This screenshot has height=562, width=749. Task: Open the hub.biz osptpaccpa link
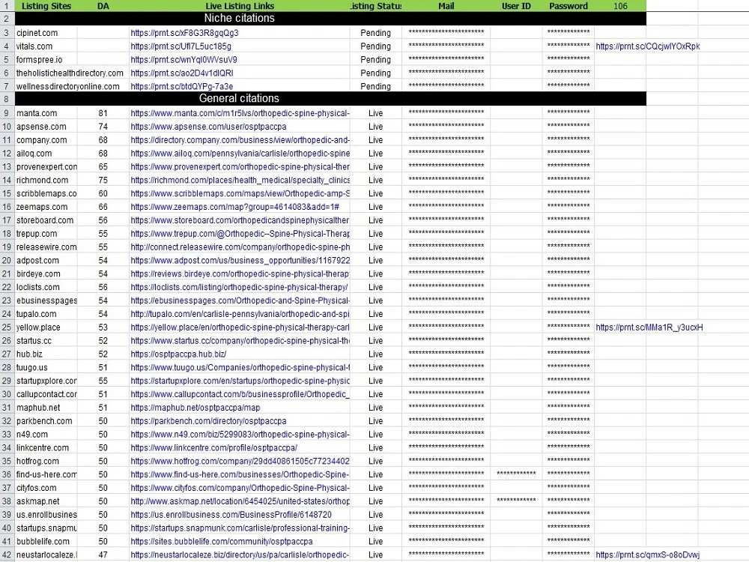click(x=178, y=354)
